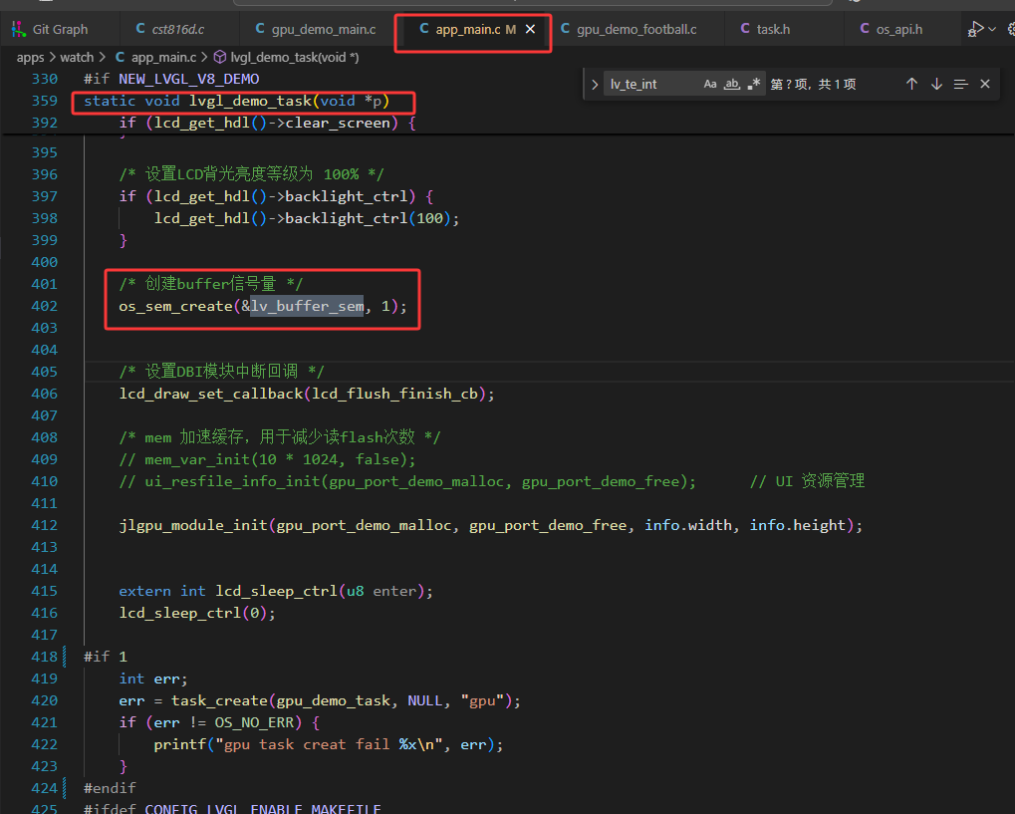Toggle Find in Selection lines icon
The image size is (1015, 814).
[960, 84]
